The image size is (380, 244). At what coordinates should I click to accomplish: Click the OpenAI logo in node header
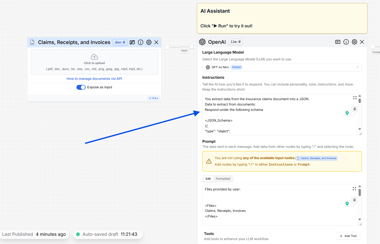point(202,42)
